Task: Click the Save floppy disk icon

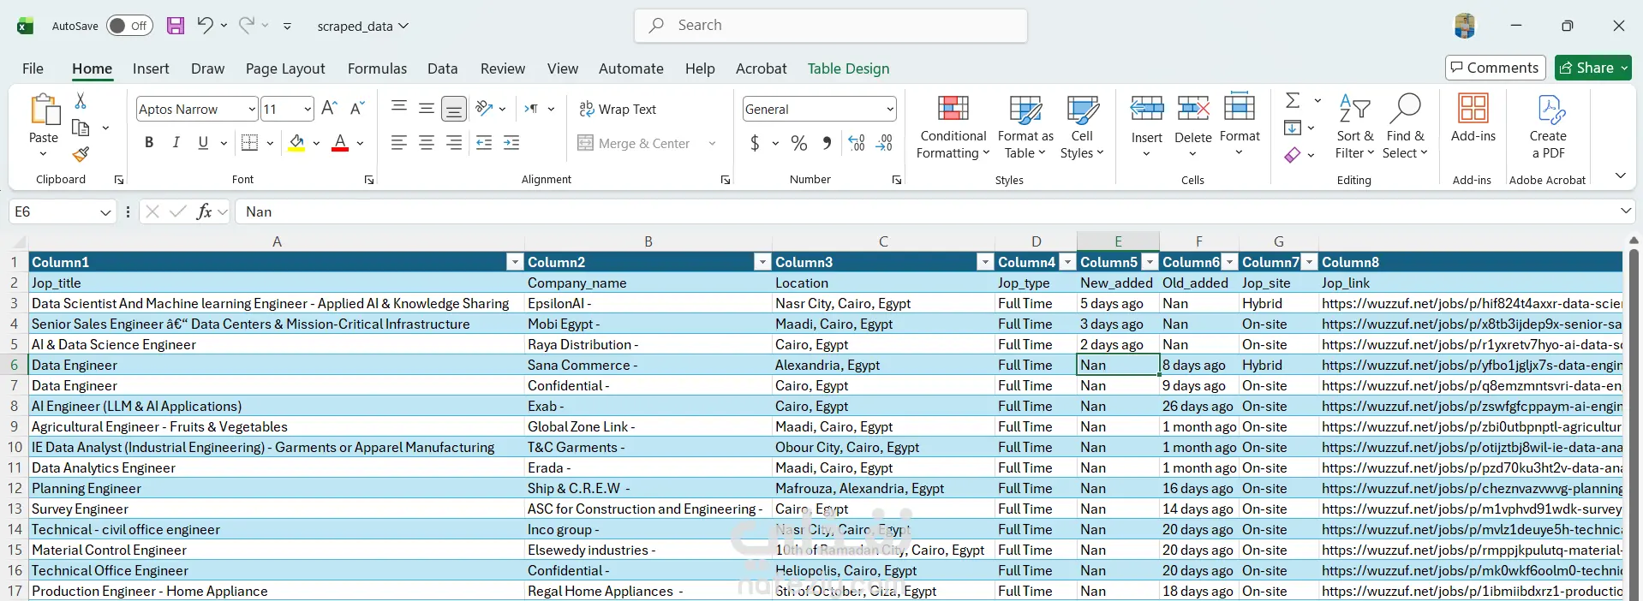Action: click(x=176, y=26)
